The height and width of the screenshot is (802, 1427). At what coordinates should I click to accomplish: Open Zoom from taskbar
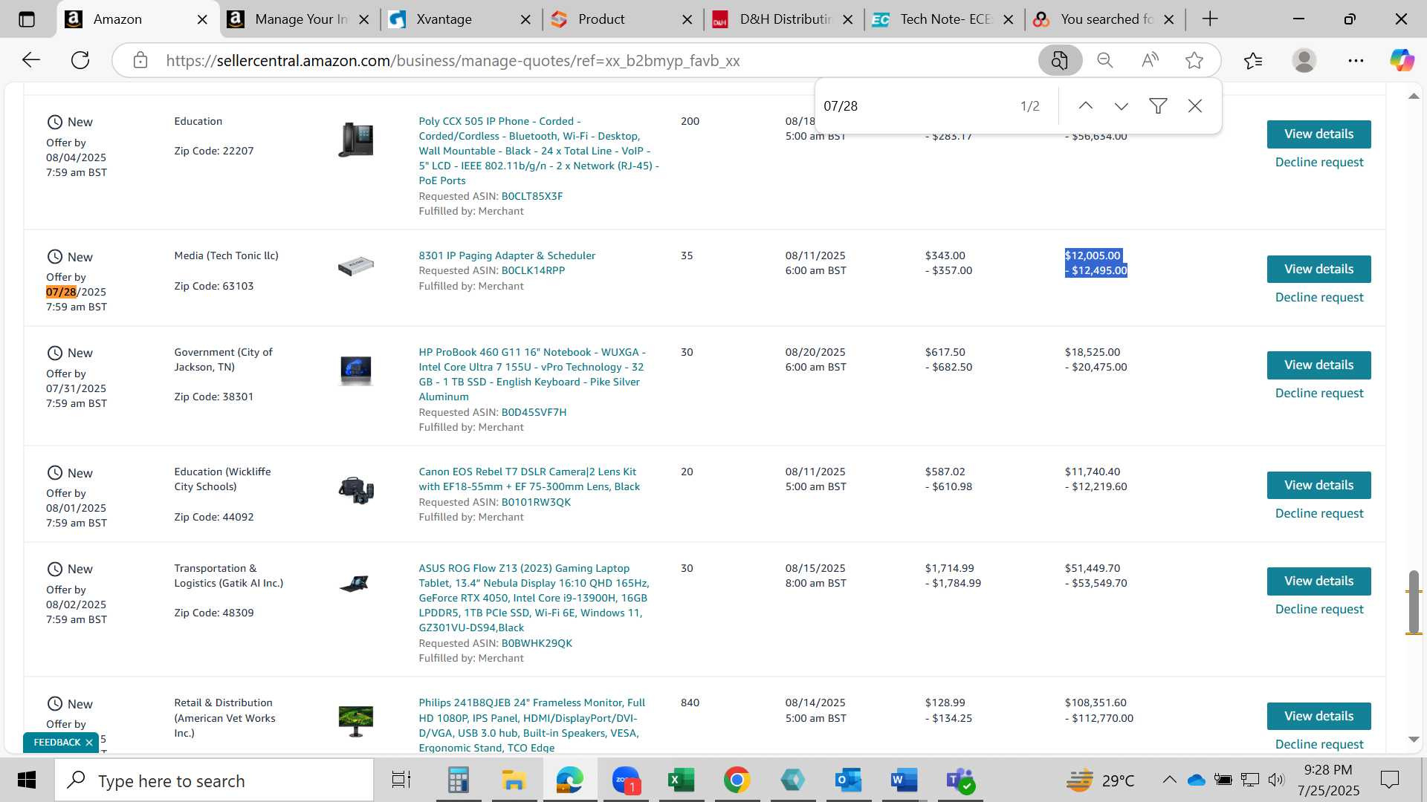point(626,780)
